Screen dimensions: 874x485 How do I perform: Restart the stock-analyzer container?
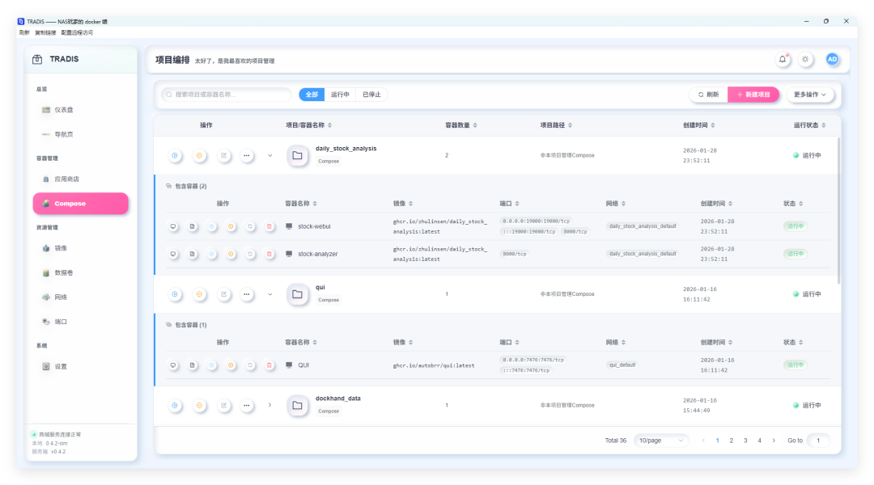[250, 254]
